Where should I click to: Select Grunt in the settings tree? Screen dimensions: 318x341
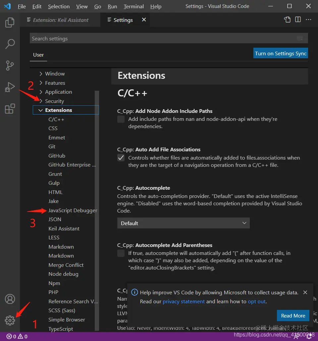[x=55, y=174]
